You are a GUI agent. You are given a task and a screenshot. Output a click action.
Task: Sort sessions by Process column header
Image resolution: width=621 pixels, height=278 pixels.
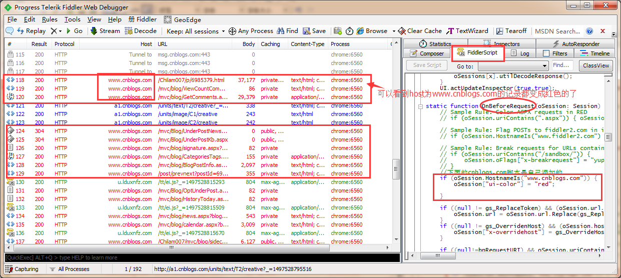point(358,44)
